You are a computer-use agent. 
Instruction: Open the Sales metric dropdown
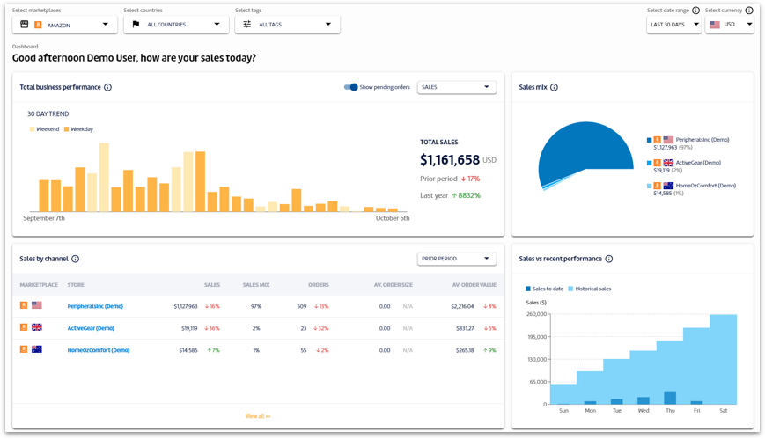pos(457,87)
